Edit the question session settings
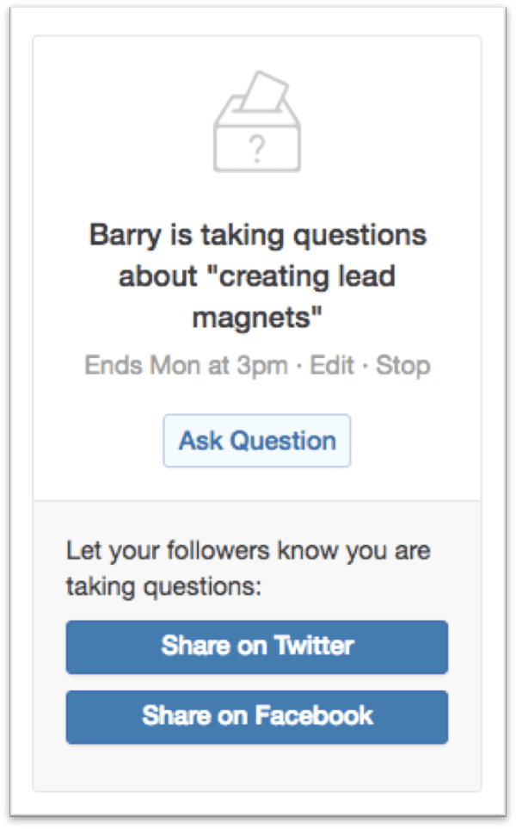 (x=332, y=365)
